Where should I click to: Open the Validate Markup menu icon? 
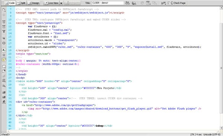(164, 3)
